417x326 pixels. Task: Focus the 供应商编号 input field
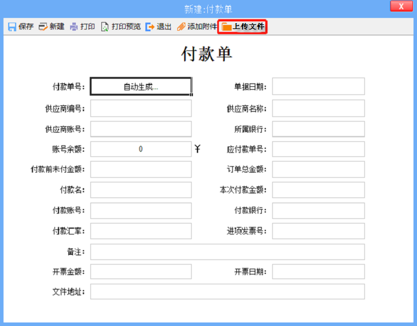point(141,108)
